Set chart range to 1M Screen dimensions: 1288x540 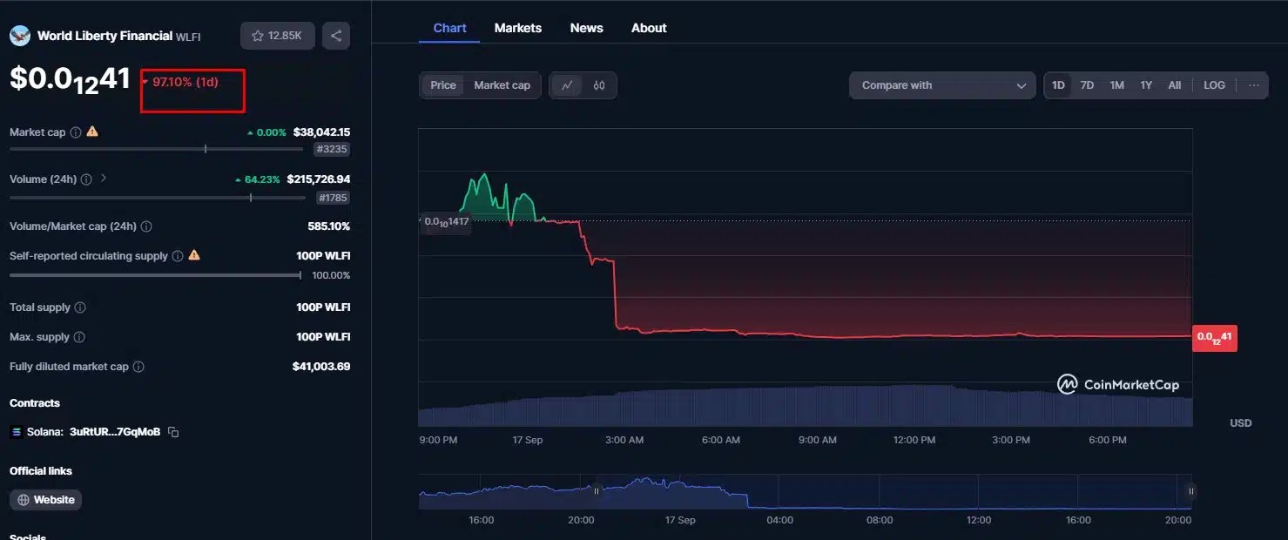[x=1116, y=85]
